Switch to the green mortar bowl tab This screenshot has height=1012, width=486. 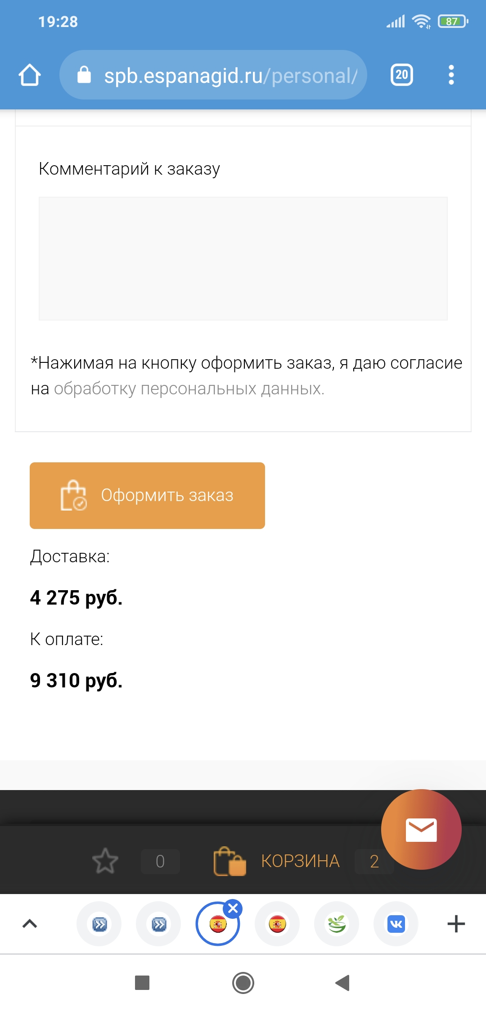coord(337,924)
